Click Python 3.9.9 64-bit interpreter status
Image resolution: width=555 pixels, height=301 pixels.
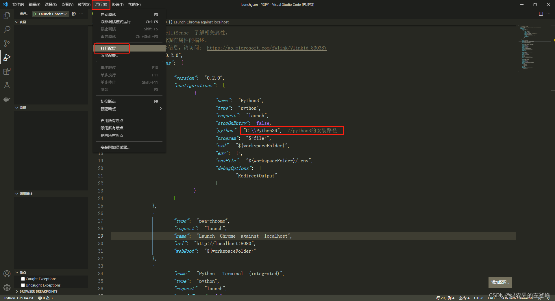click(19, 298)
